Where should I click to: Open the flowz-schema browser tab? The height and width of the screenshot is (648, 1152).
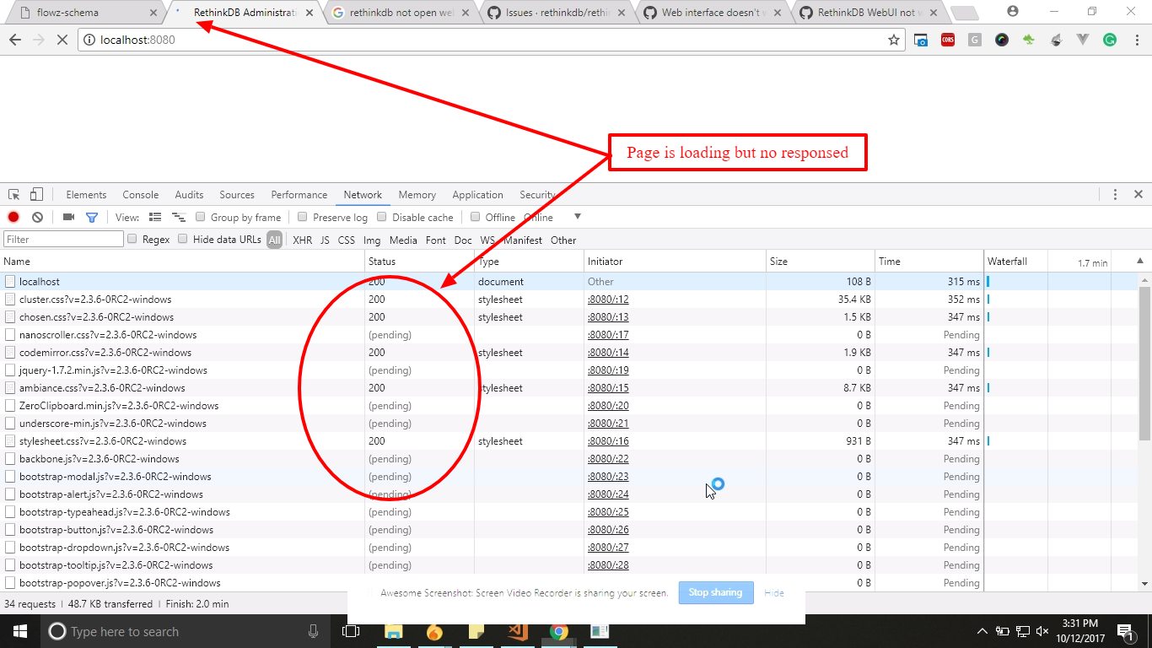click(87, 13)
